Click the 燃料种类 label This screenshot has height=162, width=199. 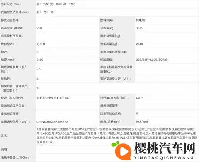click(x=107, y=20)
